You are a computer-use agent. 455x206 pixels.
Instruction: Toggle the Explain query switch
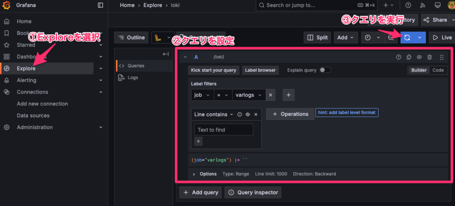tap(325, 70)
